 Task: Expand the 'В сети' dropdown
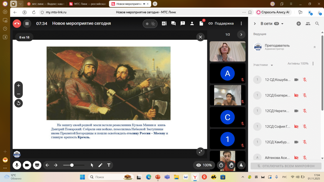tap(282, 24)
